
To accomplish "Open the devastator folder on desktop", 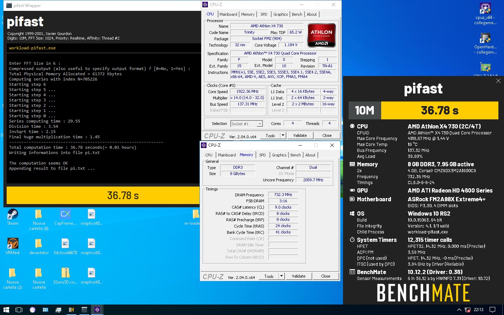I will click(39, 246).
